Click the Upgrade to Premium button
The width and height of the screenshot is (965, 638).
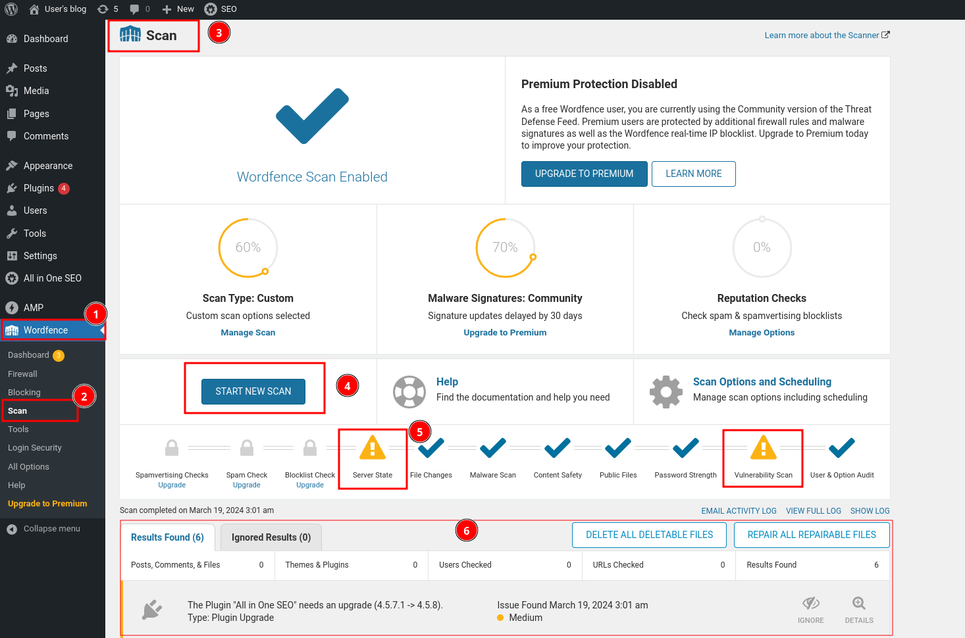pyautogui.click(x=584, y=174)
